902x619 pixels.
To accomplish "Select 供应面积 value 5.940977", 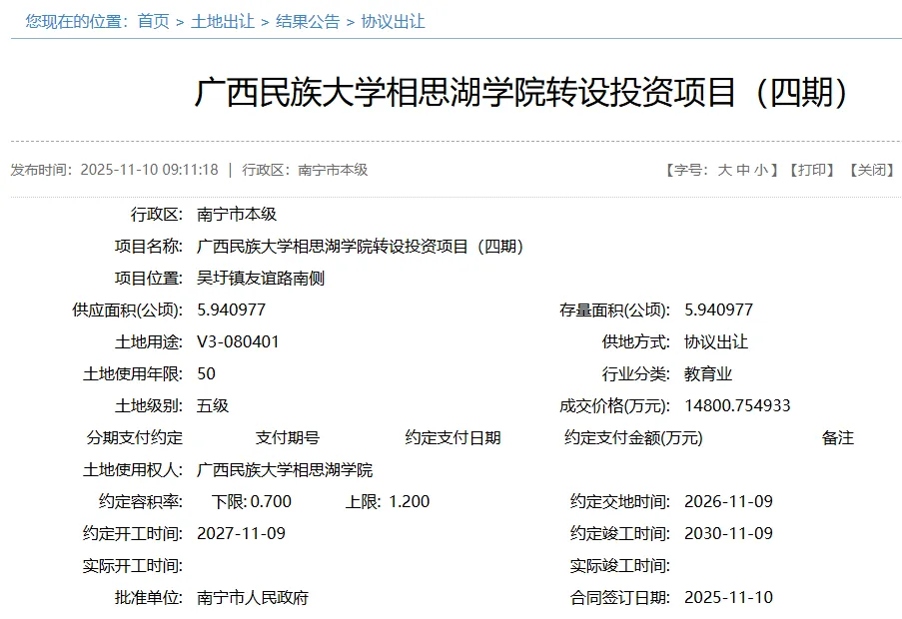I will pyautogui.click(x=232, y=310).
